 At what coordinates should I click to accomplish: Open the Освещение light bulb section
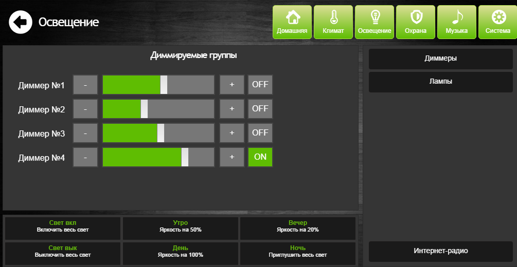point(374,22)
